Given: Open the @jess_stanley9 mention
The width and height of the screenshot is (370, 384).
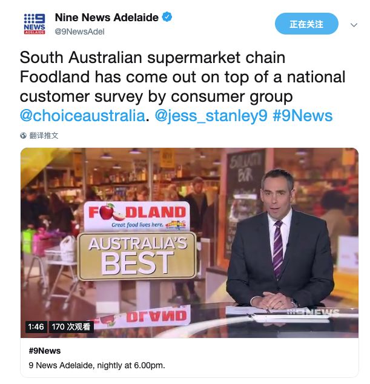Looking at the screenshot, I should 211,116.
